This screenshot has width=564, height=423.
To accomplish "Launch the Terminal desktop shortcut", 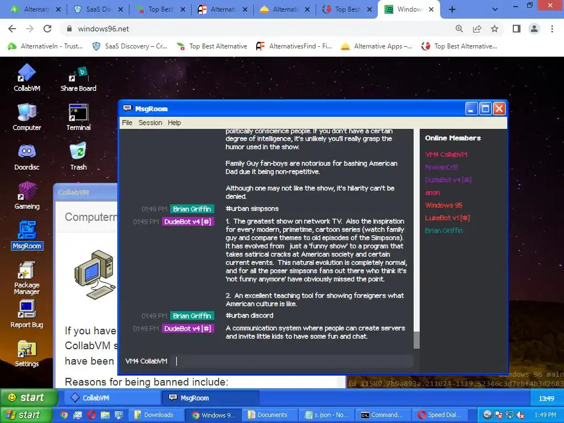I will (78, 117).
